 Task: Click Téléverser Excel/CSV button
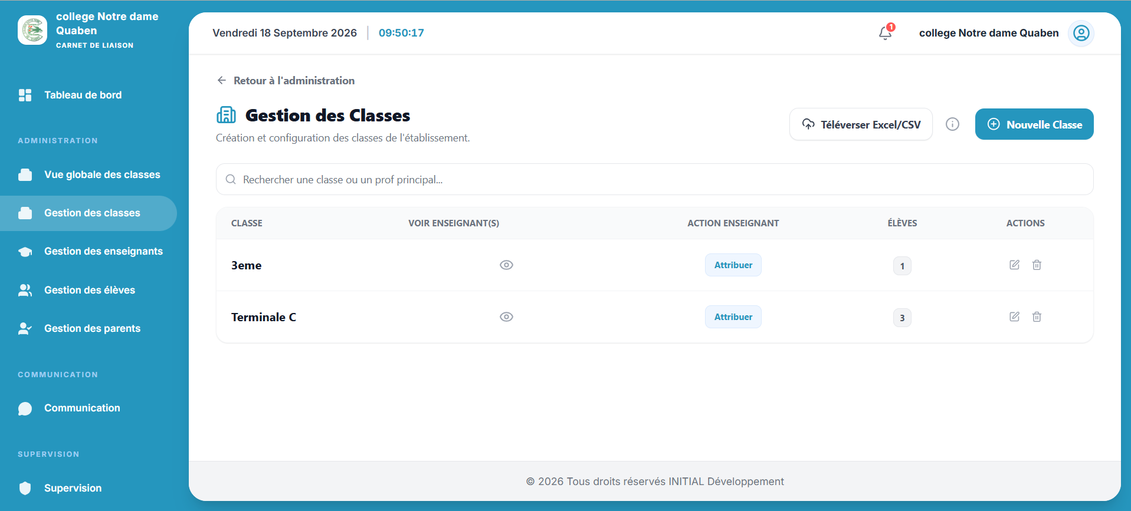[x=861, y=124]
